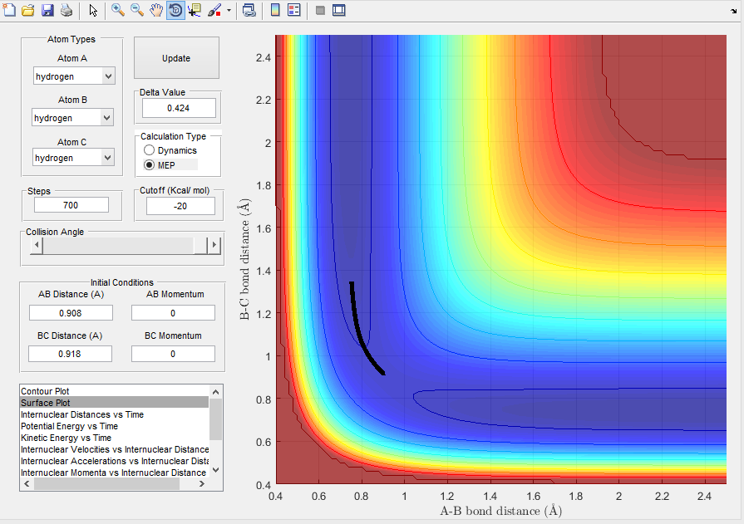Viewport: 744px width, 524px height.
Task: Click the New Figure toolbar icon
Action: click(x=10, y=11)
